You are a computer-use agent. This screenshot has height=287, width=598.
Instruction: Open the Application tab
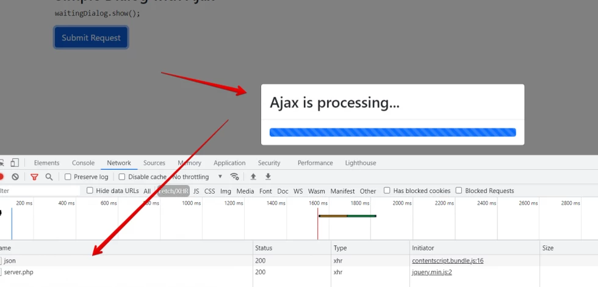[229, 163]
